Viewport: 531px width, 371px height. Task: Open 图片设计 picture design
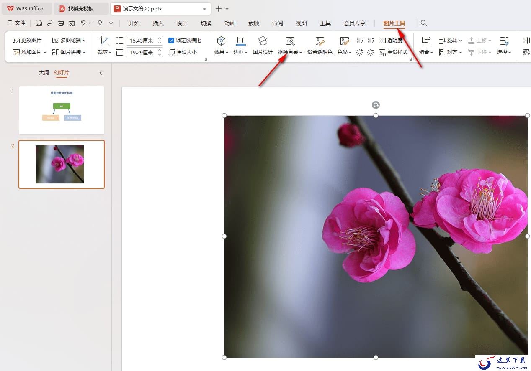coord(263,46)
